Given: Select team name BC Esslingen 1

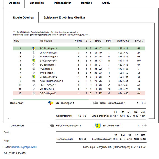Looking at the screenshot, I should click(x=48, y=65).
